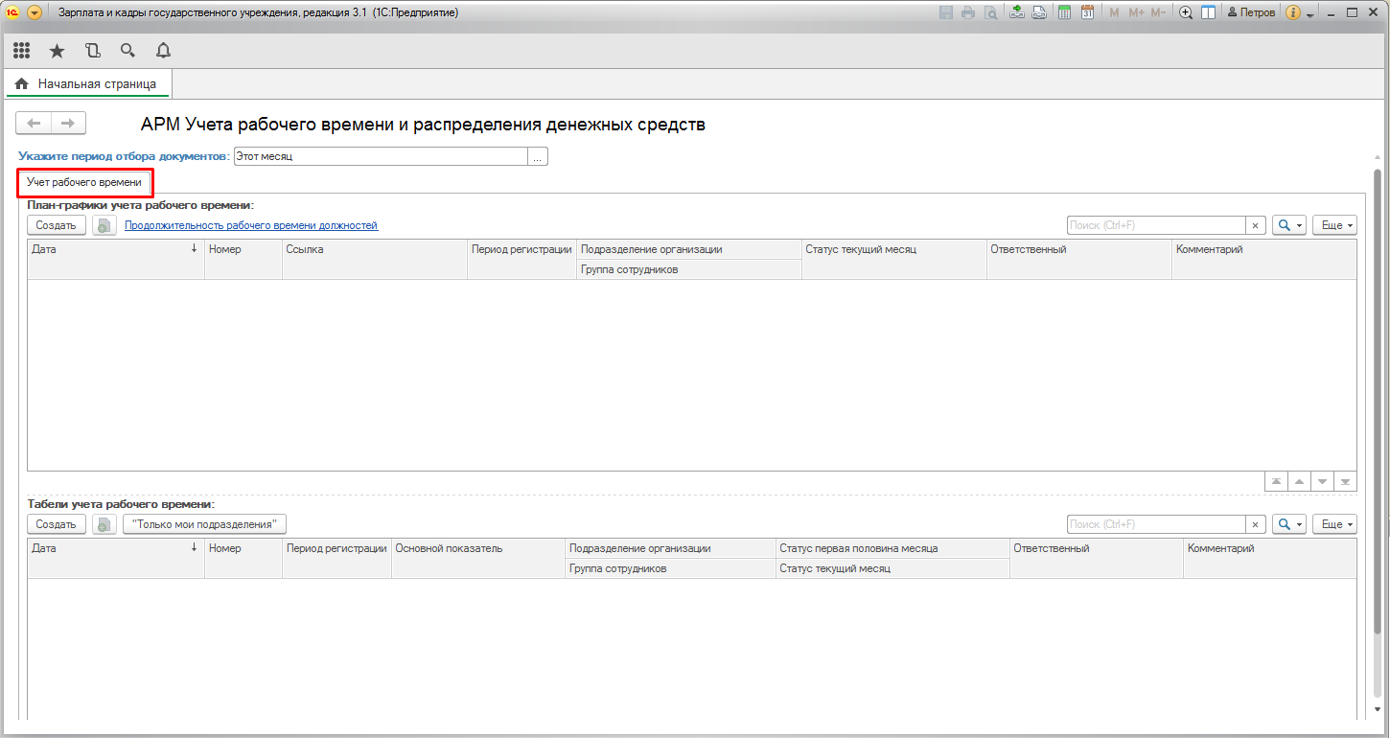
Task: Open notifications bell icon
Action: [x=163, y=51]
